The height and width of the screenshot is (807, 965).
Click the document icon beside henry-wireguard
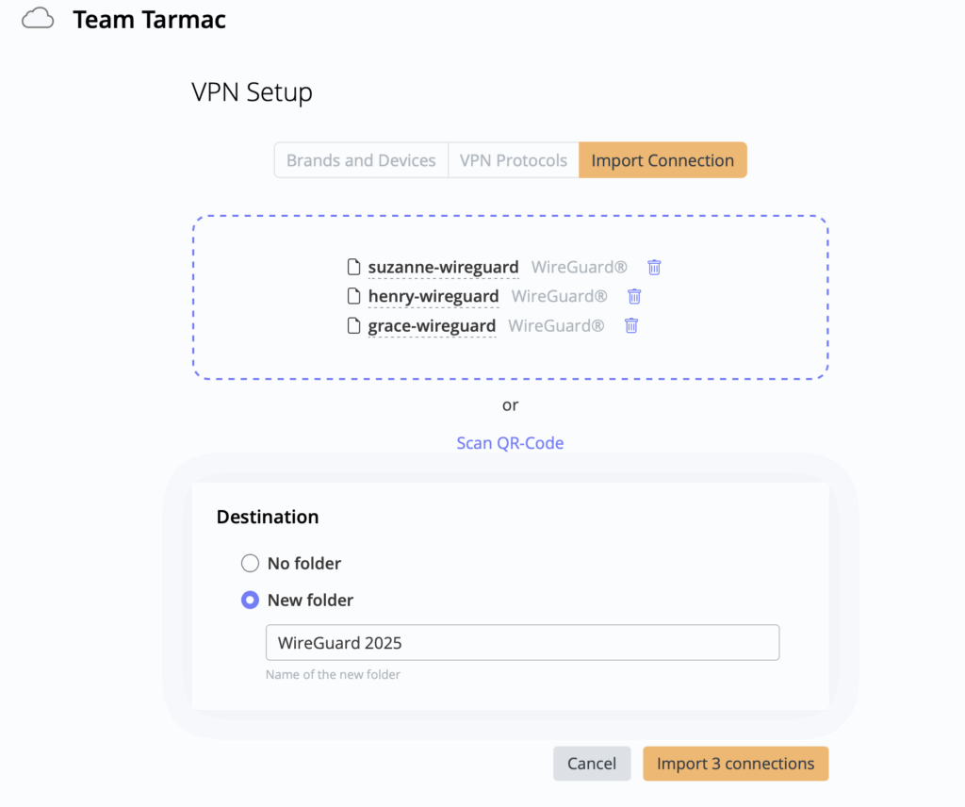(354, 296)
